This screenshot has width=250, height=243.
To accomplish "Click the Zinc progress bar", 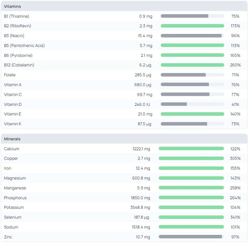I will click(191, 237).
